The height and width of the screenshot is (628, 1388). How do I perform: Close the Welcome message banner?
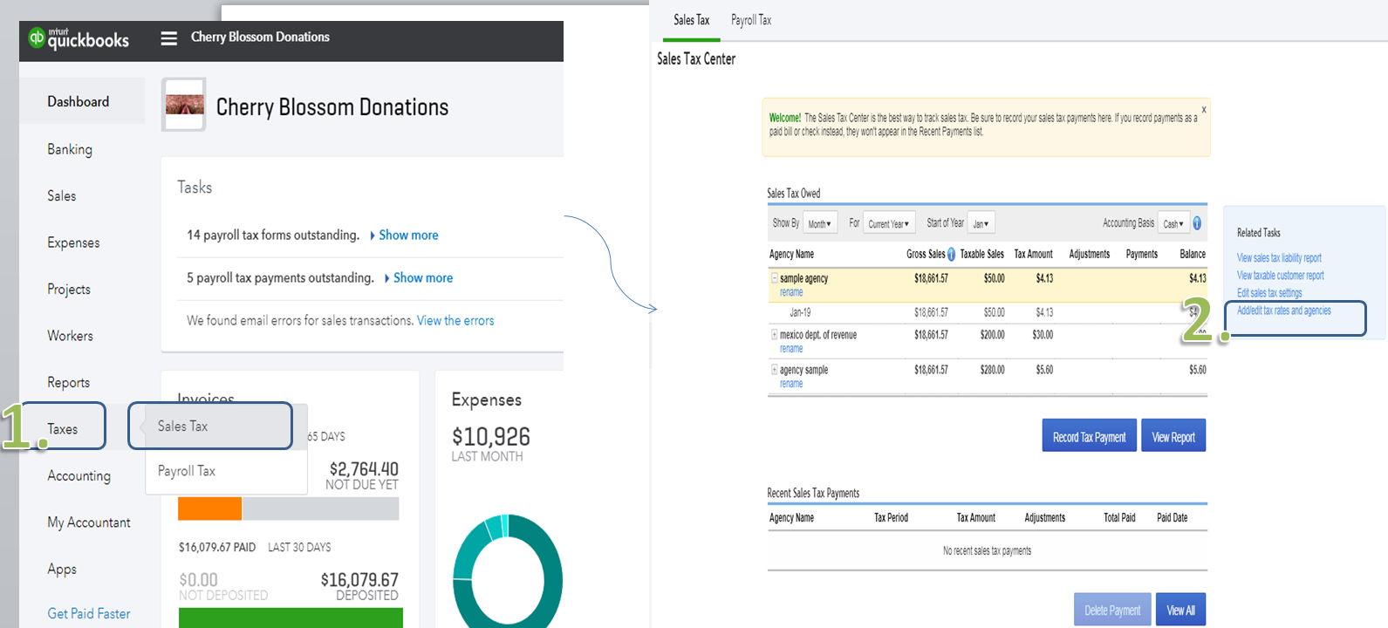pyautogui.click(x=1204, y=110)
